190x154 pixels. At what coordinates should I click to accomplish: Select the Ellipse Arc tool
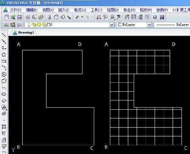click(x=4, y=101)
